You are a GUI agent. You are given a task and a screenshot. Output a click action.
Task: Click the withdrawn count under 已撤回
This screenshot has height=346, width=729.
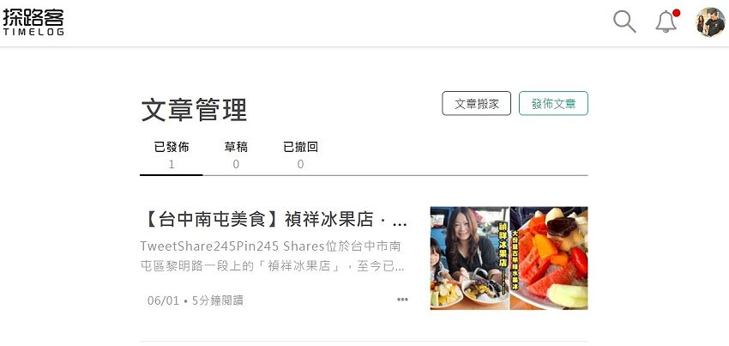tap(300, 164)
